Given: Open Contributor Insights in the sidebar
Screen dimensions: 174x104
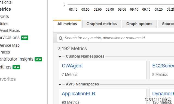Looking at the screenshot, I should pyautogui.click(x=17, y=59).
